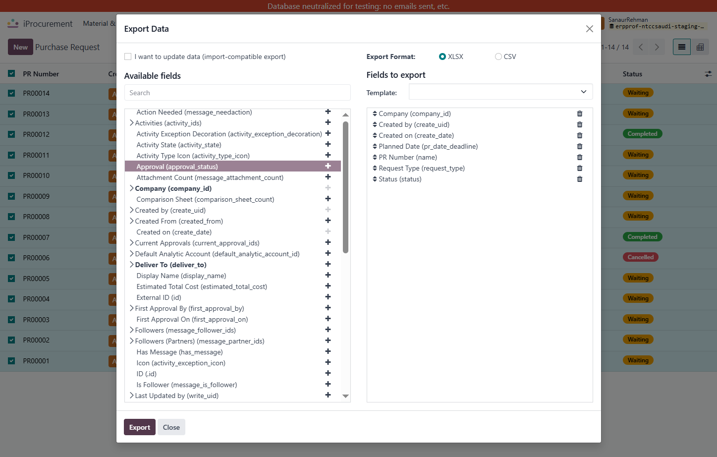Go to next page of records

657,47
